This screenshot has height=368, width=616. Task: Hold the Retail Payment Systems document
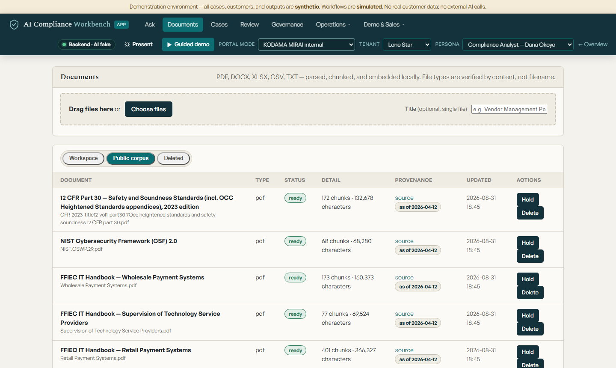tap(527, 352)
